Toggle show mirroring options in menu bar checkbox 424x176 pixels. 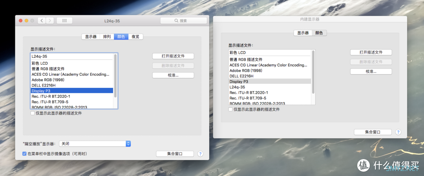pos(24,154)
